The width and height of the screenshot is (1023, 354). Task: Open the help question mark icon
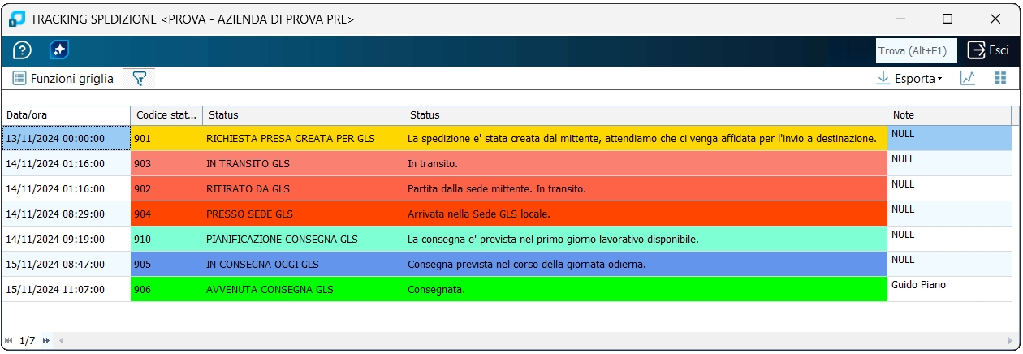coord(22,50)
